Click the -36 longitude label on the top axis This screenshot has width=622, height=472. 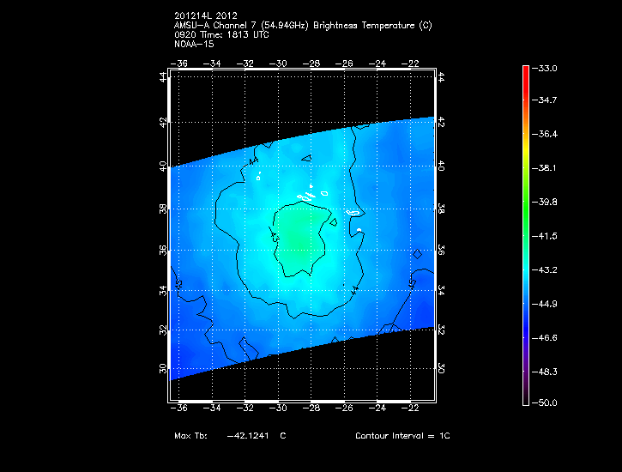click(180, 64)
